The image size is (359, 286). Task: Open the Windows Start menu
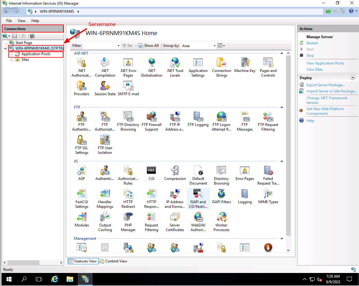click(9, 279)
